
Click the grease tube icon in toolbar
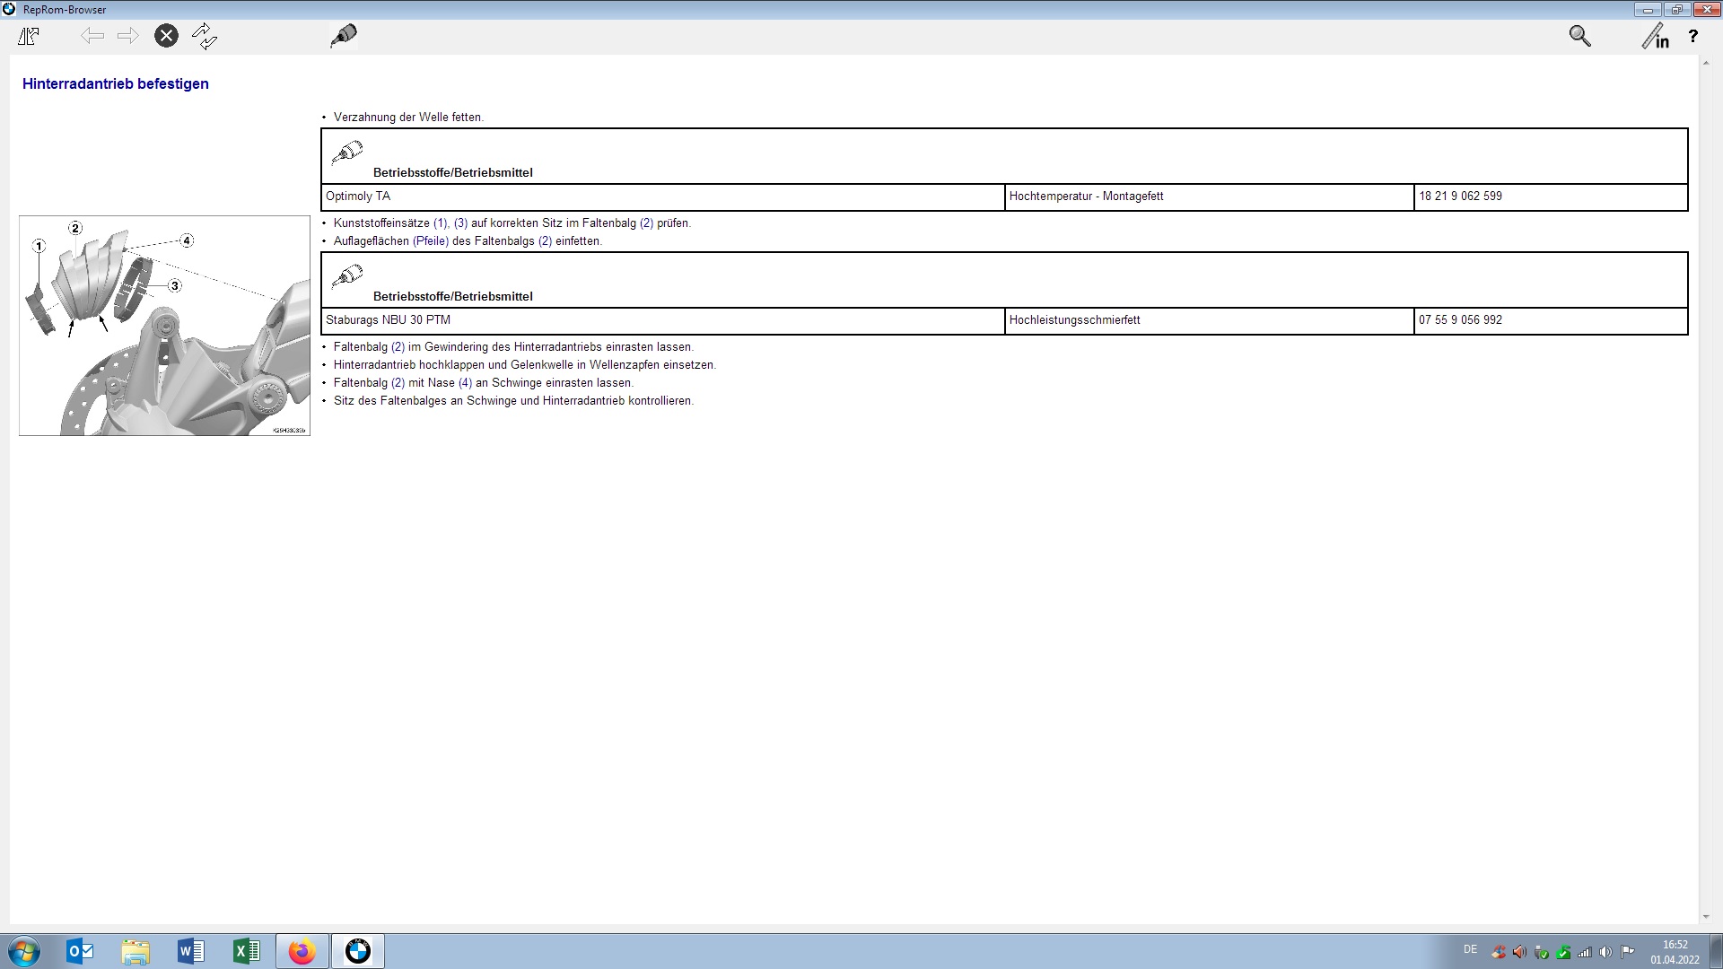coord(343,36)
